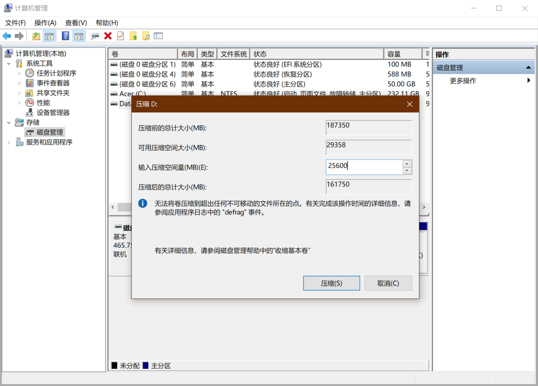The width and height of the screenshot is (538, 386).
Task: Click the Back navigation arrow icon
Action: click(x=7, y=35)
